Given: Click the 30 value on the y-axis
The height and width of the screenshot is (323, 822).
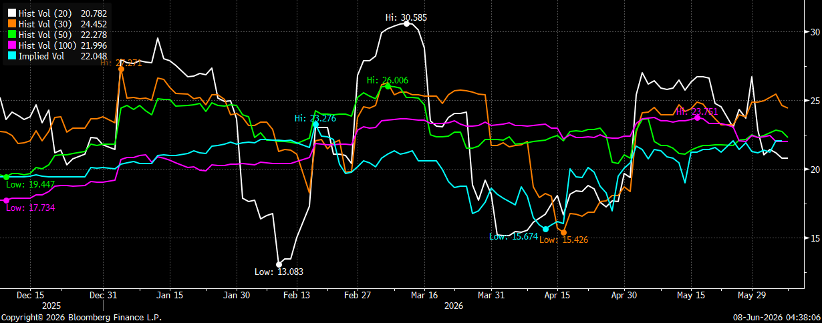Looking at the screenshot, I should pyautogui.click(x=810, y=32).
